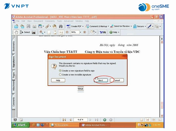Click the Save disk icon
Image resolution: width=176 pixels, height=131 pixels.
point(28,26)
